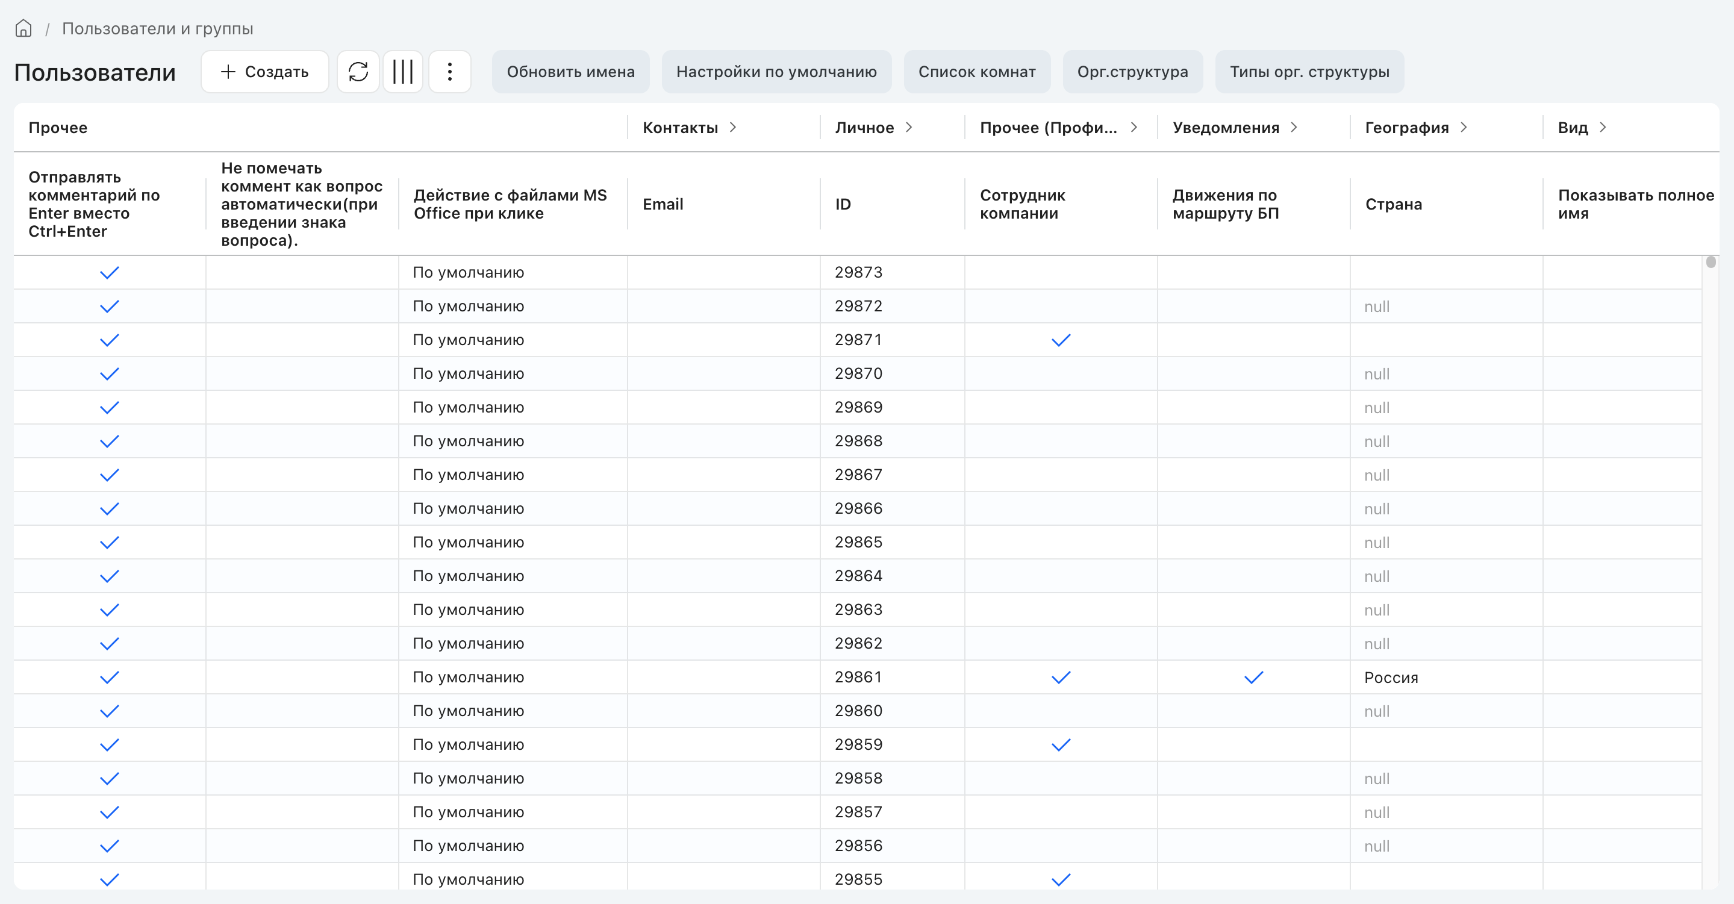This screenshot has height=904, width=1734.
Task: Toggle Enter-send checkmark in row 29857
Action: click(109, 812)
